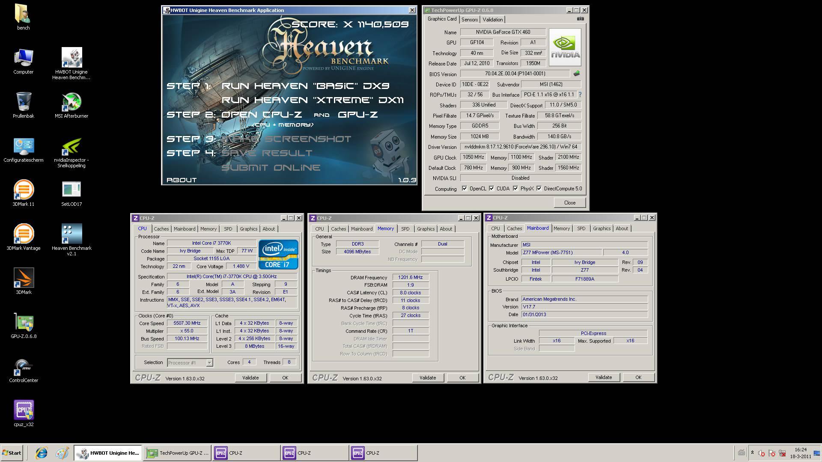Open Memory tab in Mainboard CPU-Z window
822x462 pixels.
pyautogui.click(x=562, y=228)
